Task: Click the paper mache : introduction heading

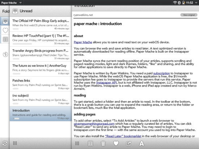Action: [x=98, y=24]
